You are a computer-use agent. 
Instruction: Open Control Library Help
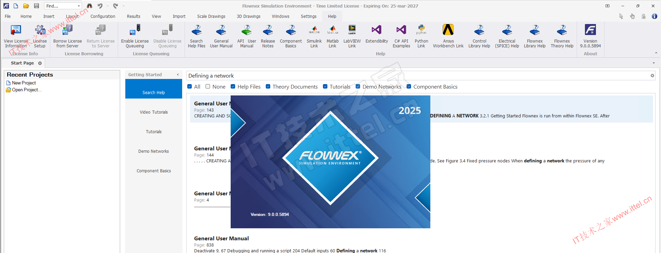(479, 36)
